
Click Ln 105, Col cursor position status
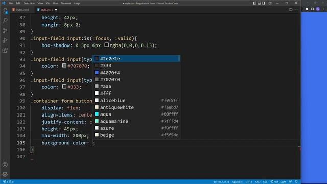tap(221, 182)
